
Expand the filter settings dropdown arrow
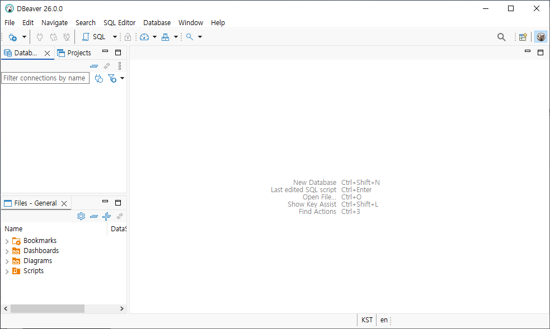pos(122,78)
